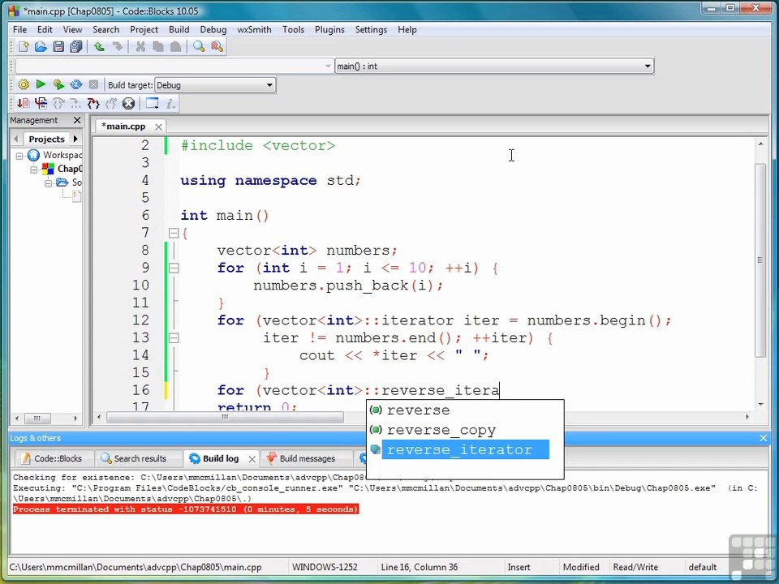Save the file with the floppy icon
The height and width of the screenshot is (584, 779).
(58, 47)
